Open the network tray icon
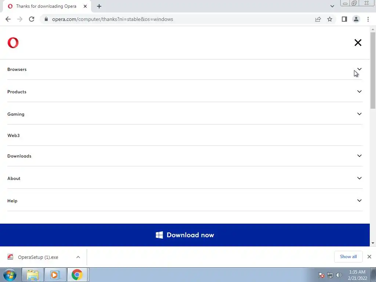 tap(330, 275)
